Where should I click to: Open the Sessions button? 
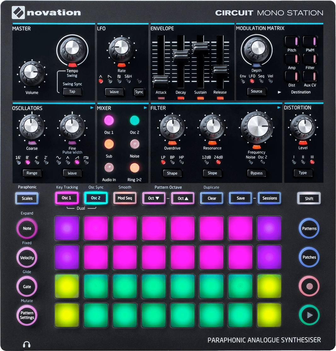coord(270,198)
